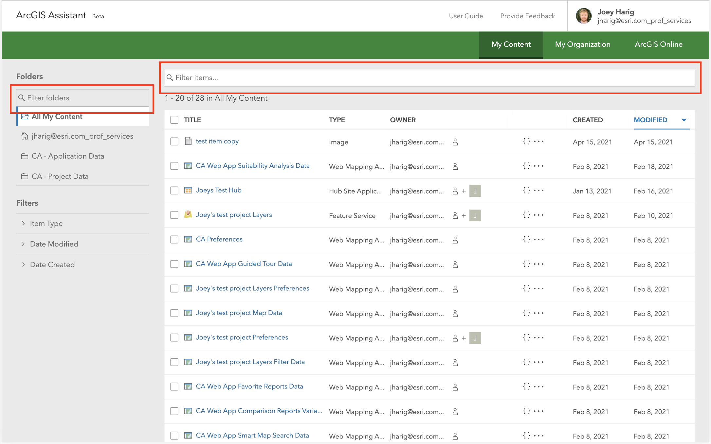The height and width of the screenshot is (444, 711).
Task: Open the User Guide link
Action: pos(466,16)
